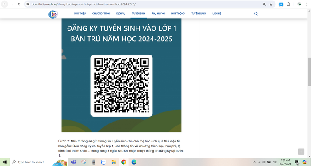Click the 'Bước 2' paragraph text

[121, 148]
